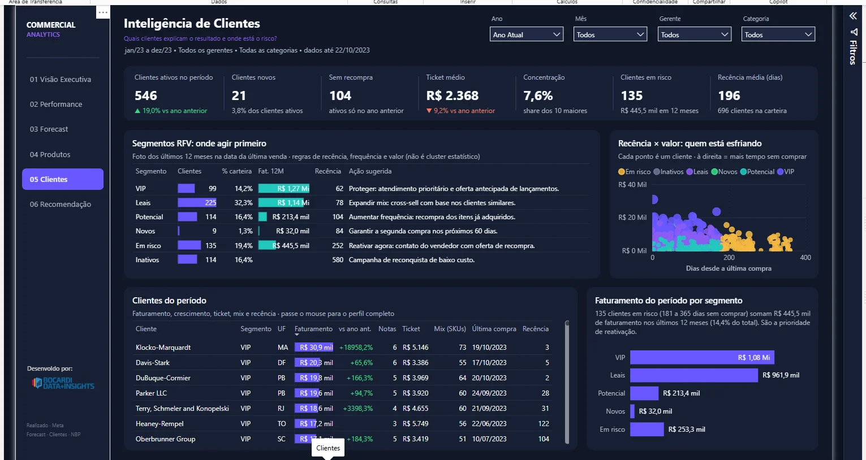Select the Heaney-Rempel client row
This screenshot has height=460, width=866.
(342, 424)
